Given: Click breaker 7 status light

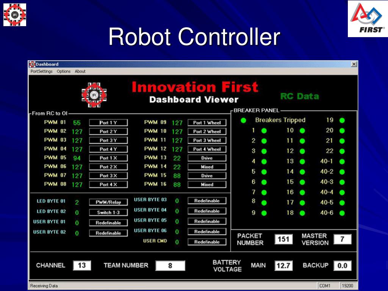Looking at the screenshot, I should point(264,192).
